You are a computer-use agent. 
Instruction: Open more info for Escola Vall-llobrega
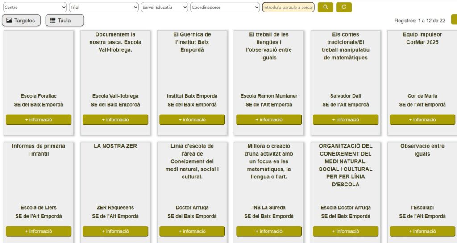(x=115, y=119)
